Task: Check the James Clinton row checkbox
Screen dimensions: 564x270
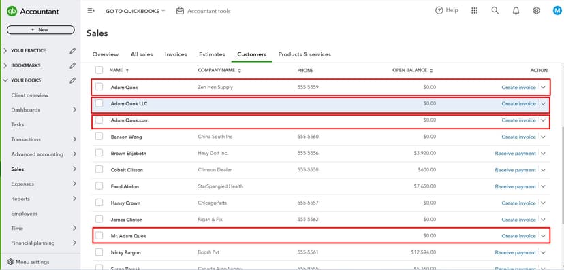Action: [99, 219]
